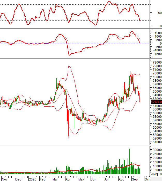
Task: Click the -1000 label on MACD axis
Action: 158,50
